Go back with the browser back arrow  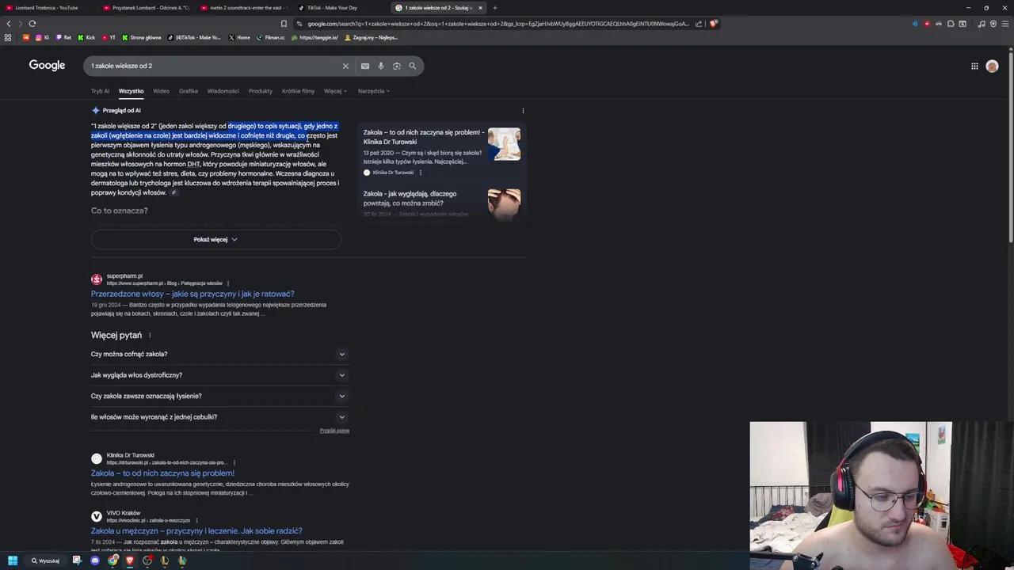[9, 24]
